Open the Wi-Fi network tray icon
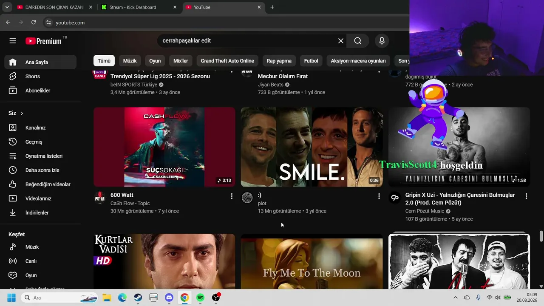 click(x=490, y=297)
